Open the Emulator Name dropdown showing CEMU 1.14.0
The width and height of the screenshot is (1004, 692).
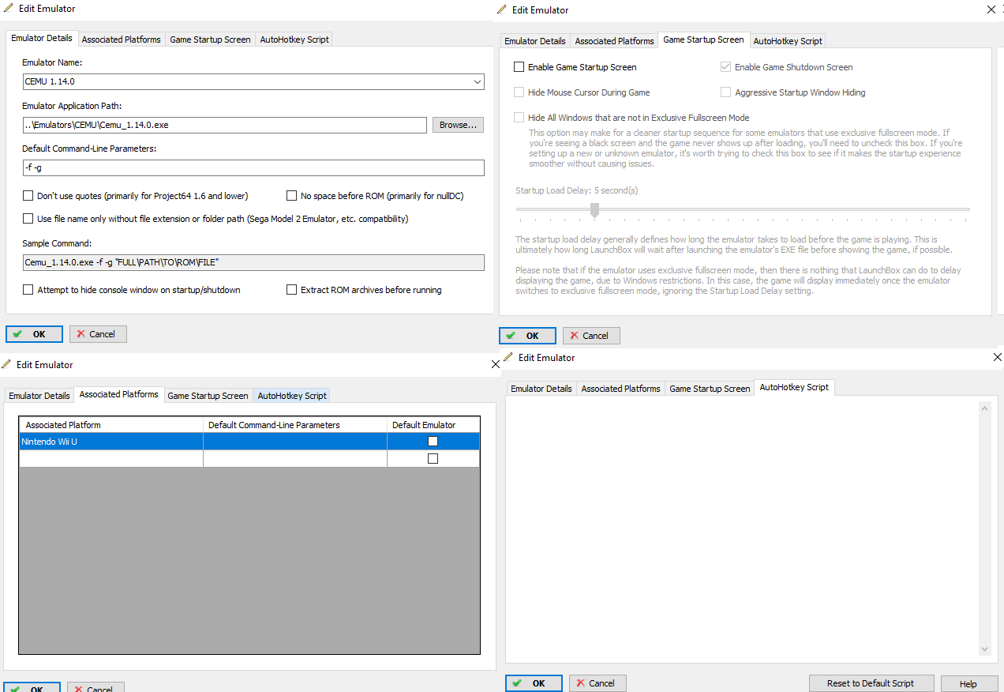click(x=478, y=81)
